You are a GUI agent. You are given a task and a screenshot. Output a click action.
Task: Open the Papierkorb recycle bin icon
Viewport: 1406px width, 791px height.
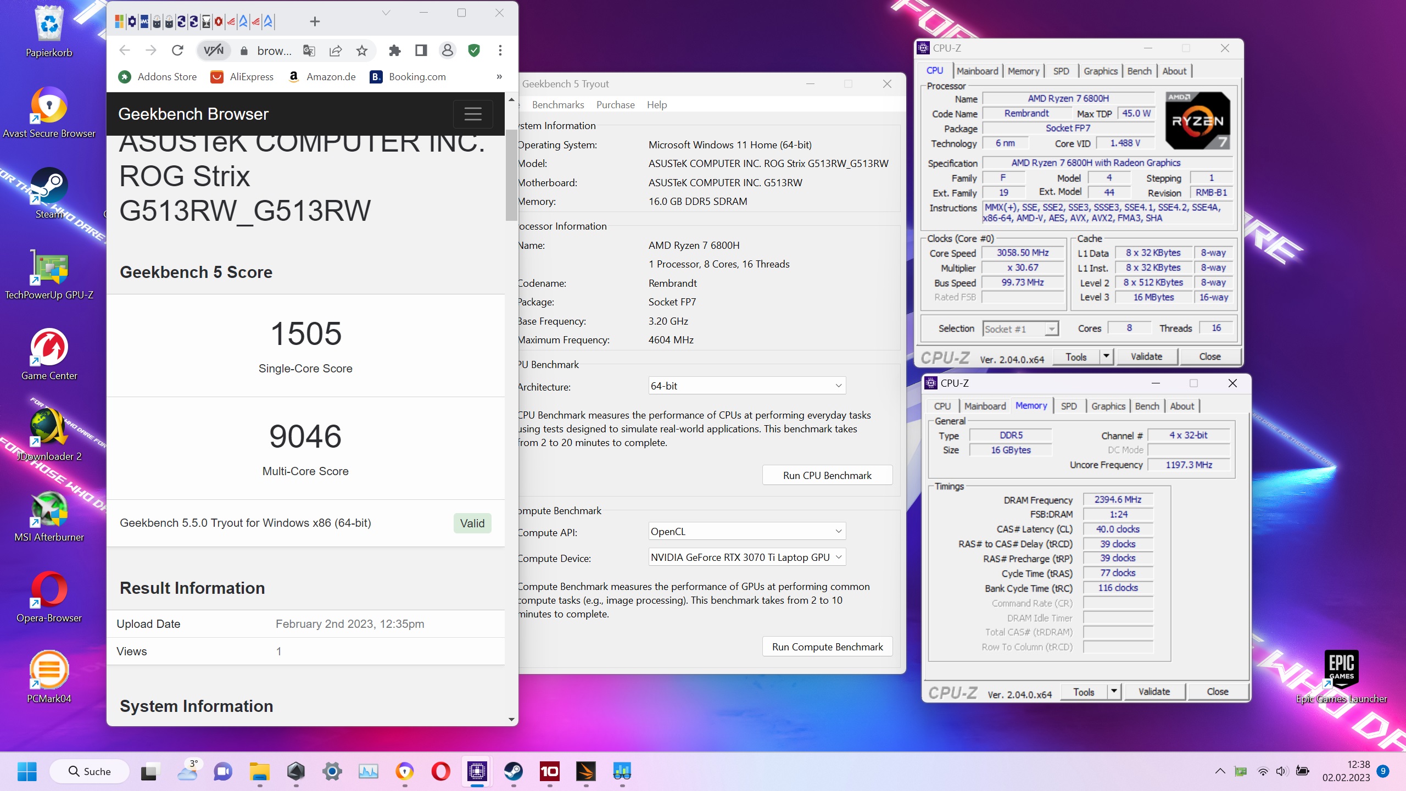49,31
